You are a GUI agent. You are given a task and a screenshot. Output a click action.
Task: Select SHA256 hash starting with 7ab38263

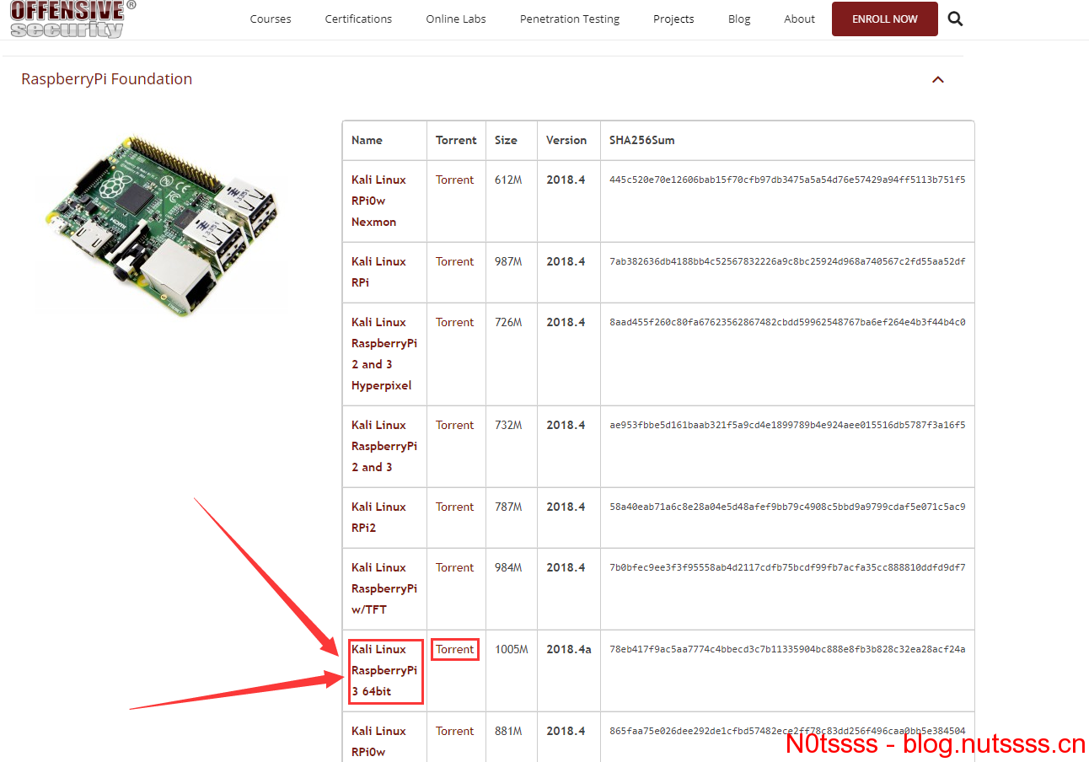[787, 261]
